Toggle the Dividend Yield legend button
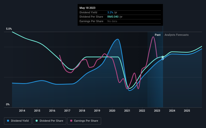Screen dimensions: 206x128 (18, 121)
